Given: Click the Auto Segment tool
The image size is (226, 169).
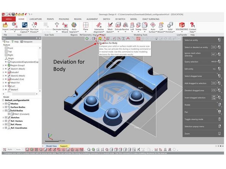Looking at the screenshot, I should pos(74,27).
